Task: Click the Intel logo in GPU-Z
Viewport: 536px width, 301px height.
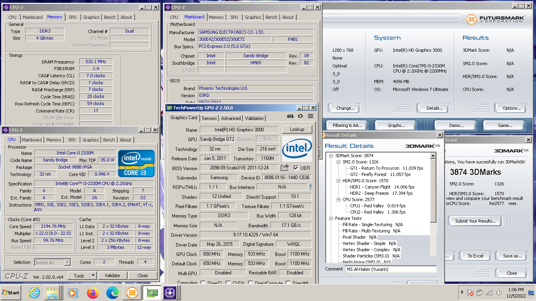Action: click(x=297, y=149)
